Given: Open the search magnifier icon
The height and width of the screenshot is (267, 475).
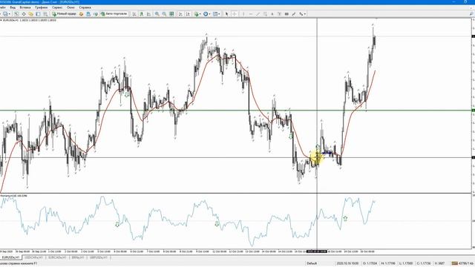Looking at the screenshot, I should coord(471,14).
